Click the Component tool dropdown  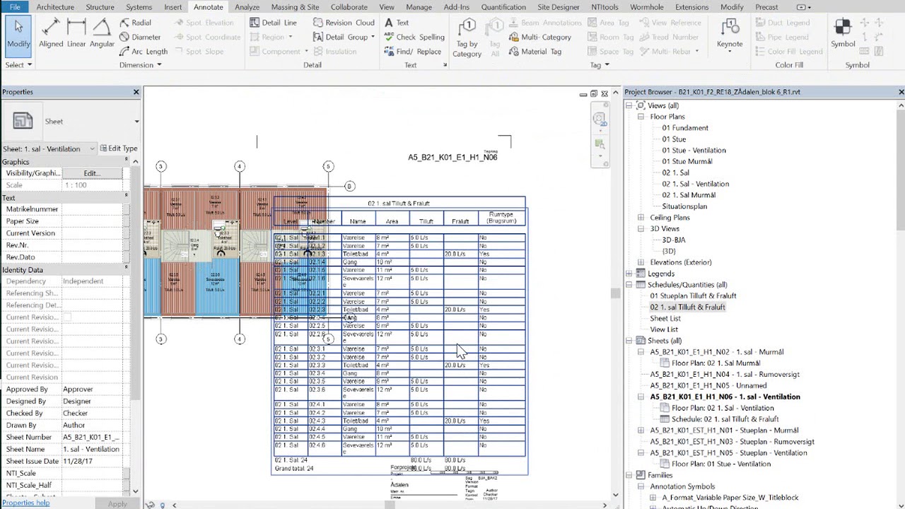pos(307,52)
